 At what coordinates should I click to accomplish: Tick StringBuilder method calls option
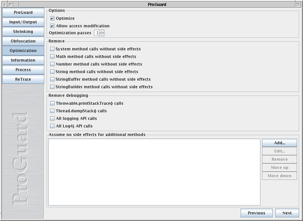pos(52,87)
